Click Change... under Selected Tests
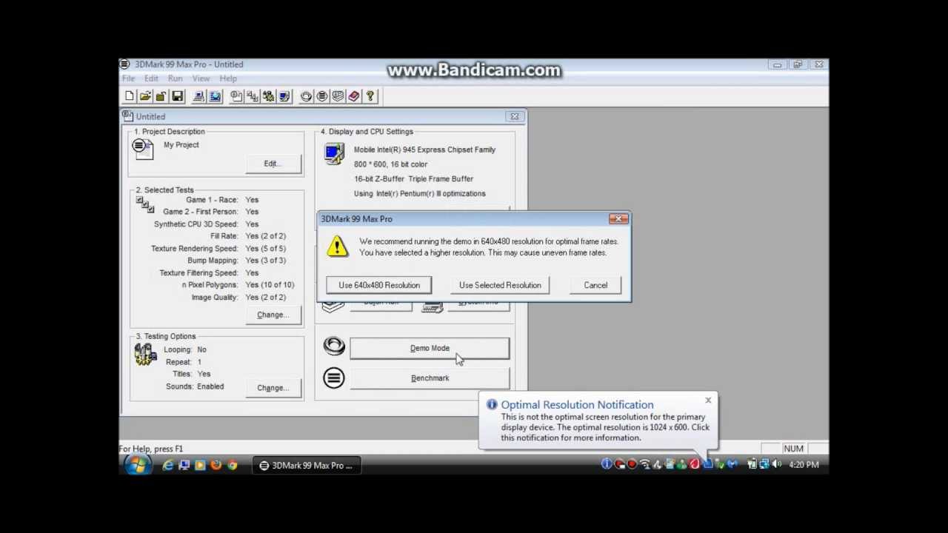The image size is (948, 533). [273, 315]
